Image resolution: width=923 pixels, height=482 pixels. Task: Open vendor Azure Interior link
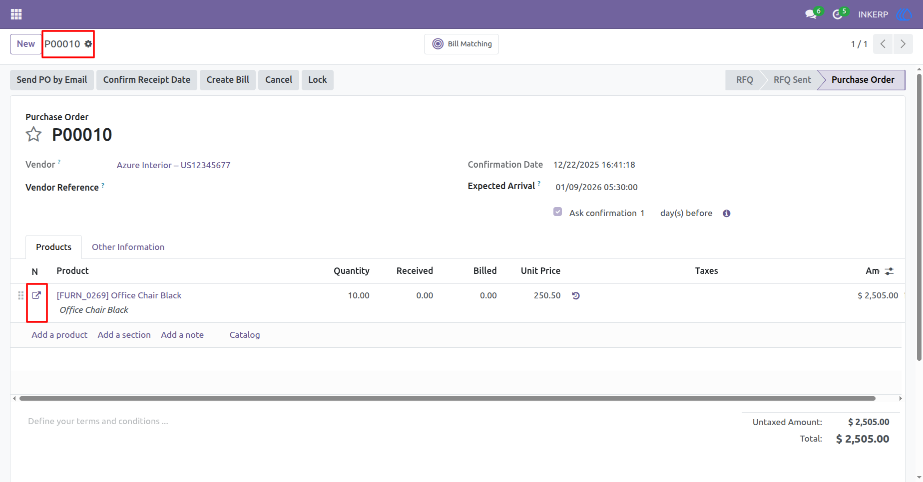(173, 165)
